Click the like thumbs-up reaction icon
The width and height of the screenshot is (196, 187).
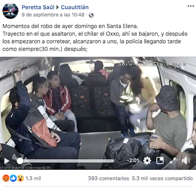tap(13, 178)
